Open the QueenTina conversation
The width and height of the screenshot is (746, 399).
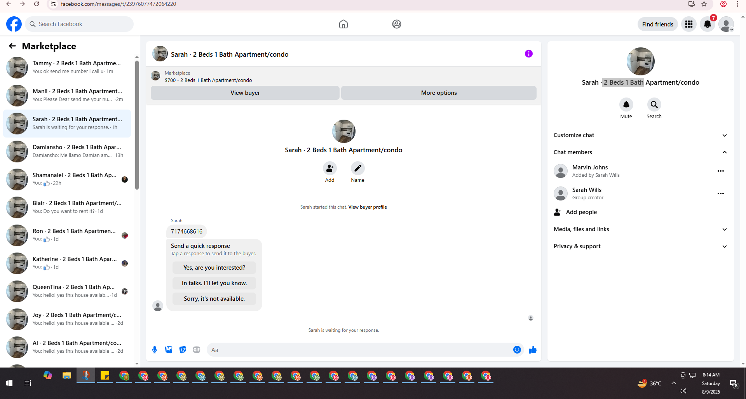coord(67,291)
